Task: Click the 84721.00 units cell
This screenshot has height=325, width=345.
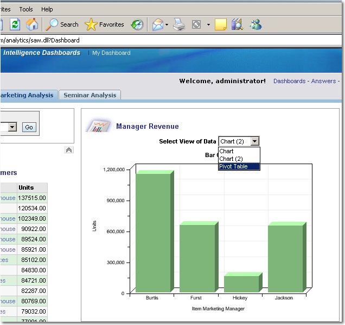Action: (x=32, y=280)
